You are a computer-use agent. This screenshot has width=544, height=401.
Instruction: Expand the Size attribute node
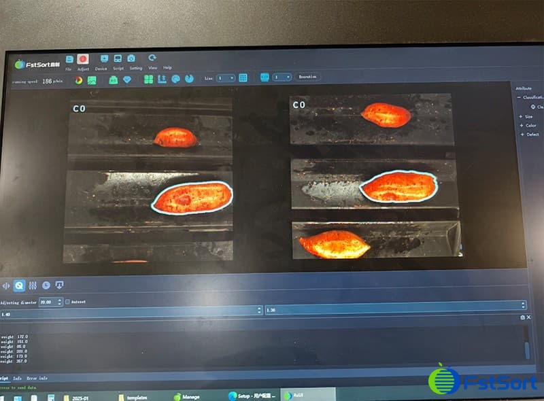point(521,117)
